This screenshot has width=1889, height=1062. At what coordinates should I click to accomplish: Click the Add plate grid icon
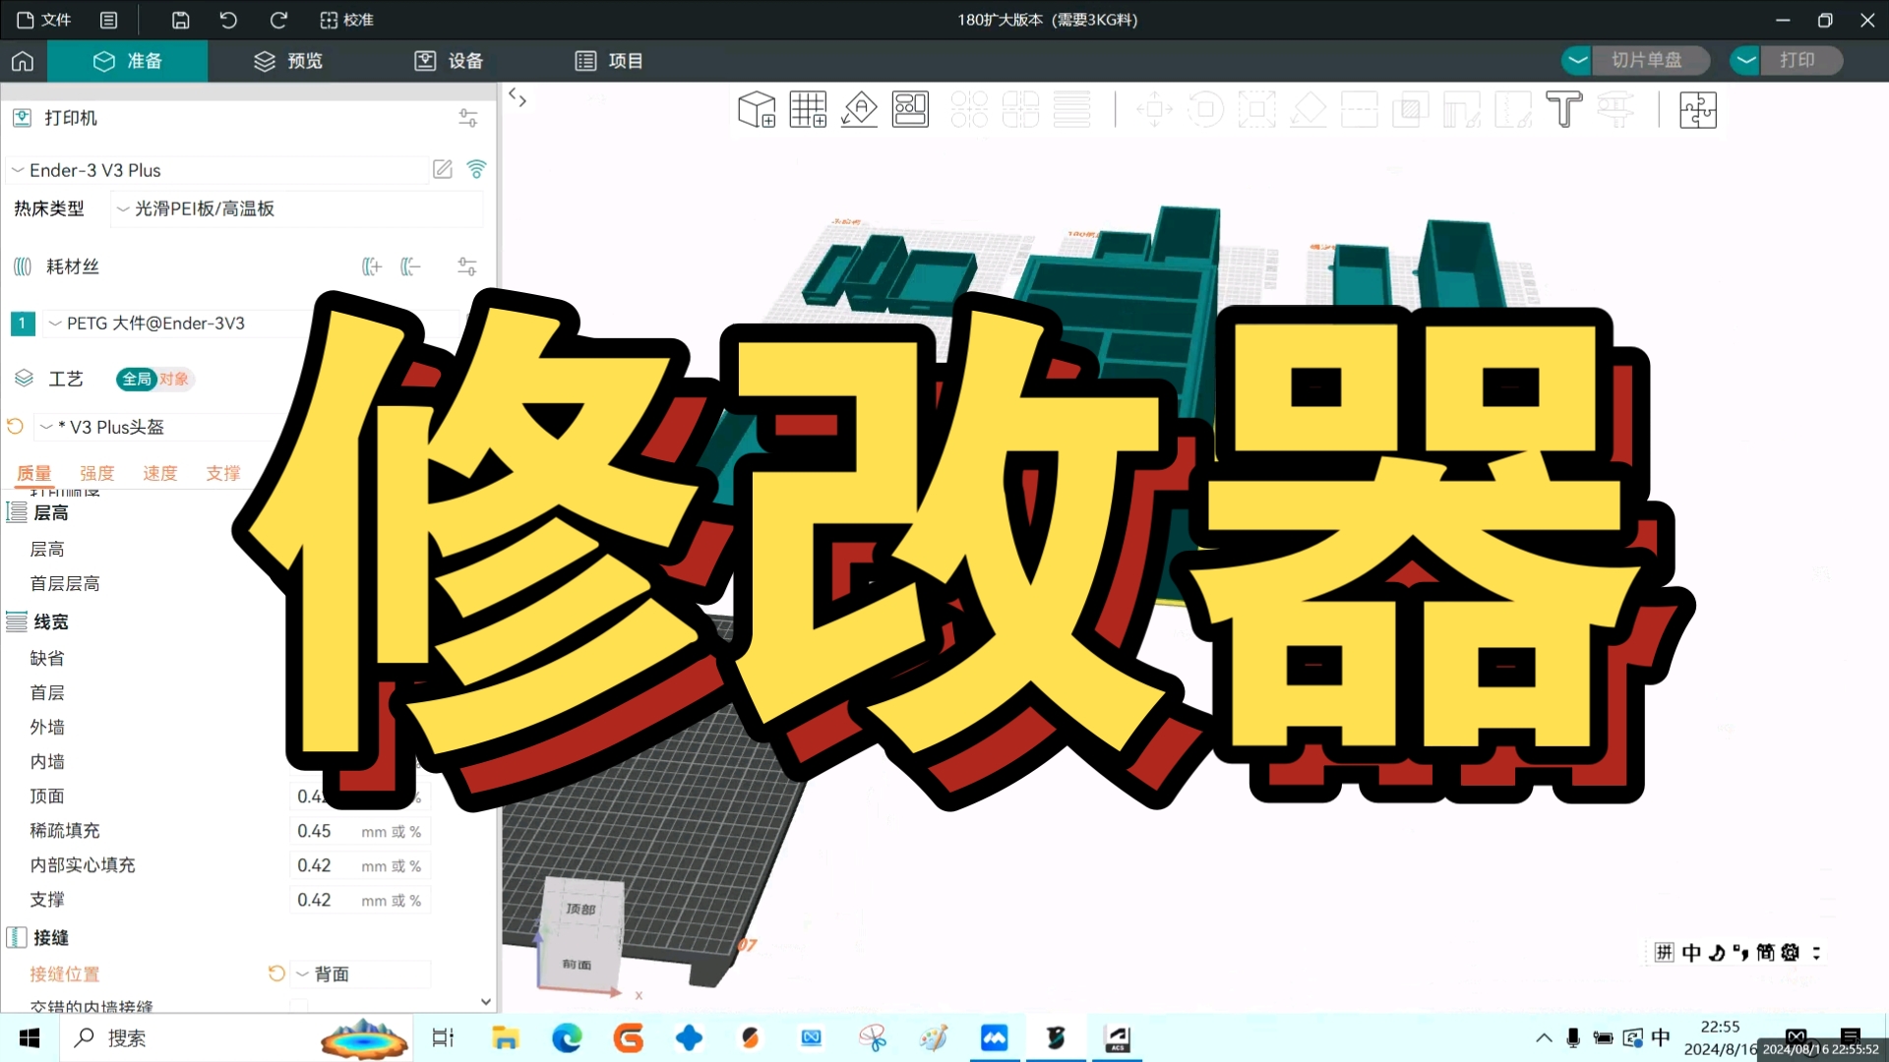coord(808,109)
